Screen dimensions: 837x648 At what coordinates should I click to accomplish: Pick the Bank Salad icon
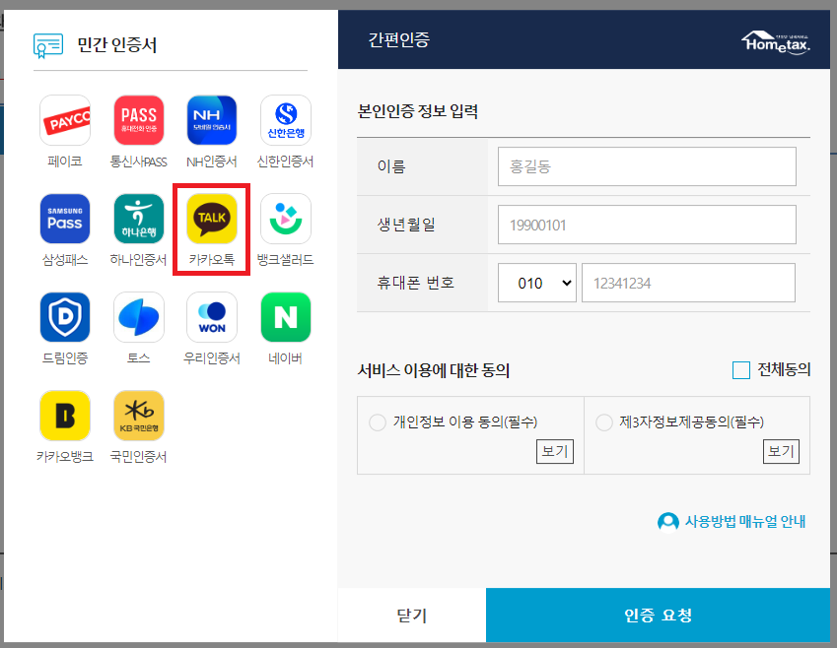(x=286, y=219)
